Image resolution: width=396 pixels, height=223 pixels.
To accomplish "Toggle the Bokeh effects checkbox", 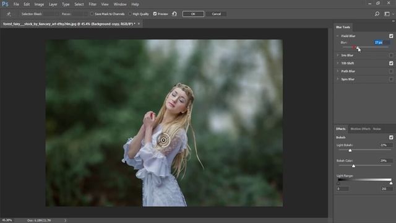I will (391, 138).
